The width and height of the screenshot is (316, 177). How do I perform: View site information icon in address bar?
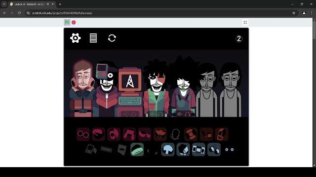[28, 13]
